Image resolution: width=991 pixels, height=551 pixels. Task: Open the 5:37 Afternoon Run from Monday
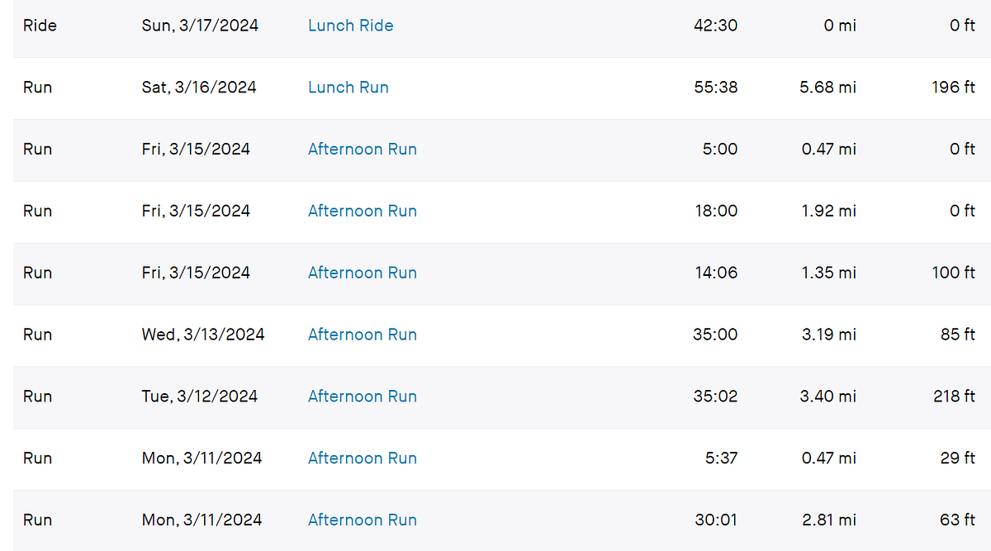click(362, 458)
